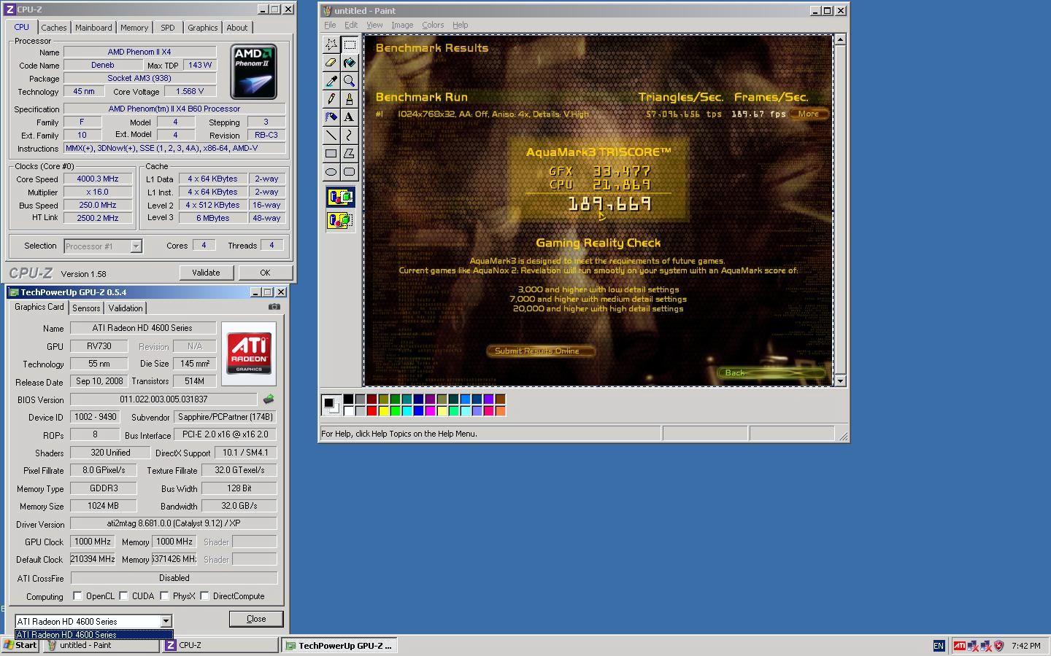Select the Brush tool in Paint
Viewport: 1051px width, 656px height.
point(350,99)
